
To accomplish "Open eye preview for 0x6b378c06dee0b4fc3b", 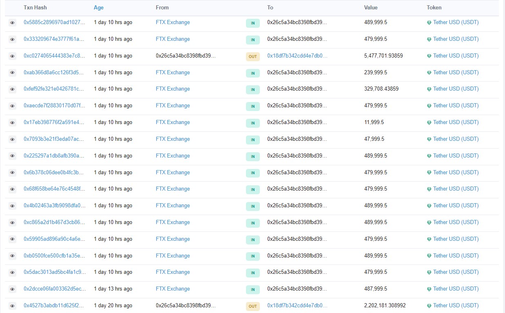I will pos(12,173).
